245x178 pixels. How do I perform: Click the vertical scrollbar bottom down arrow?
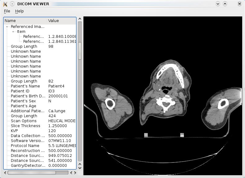point(80,168)
